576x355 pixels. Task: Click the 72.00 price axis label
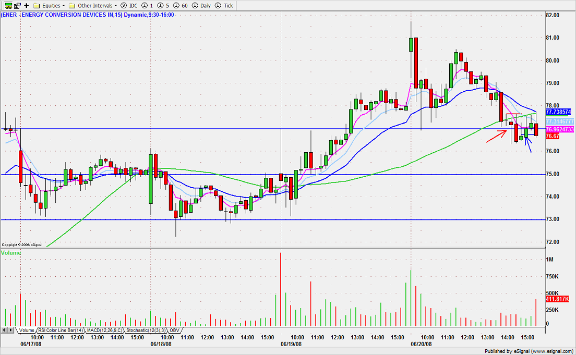[x=553, y=242]
